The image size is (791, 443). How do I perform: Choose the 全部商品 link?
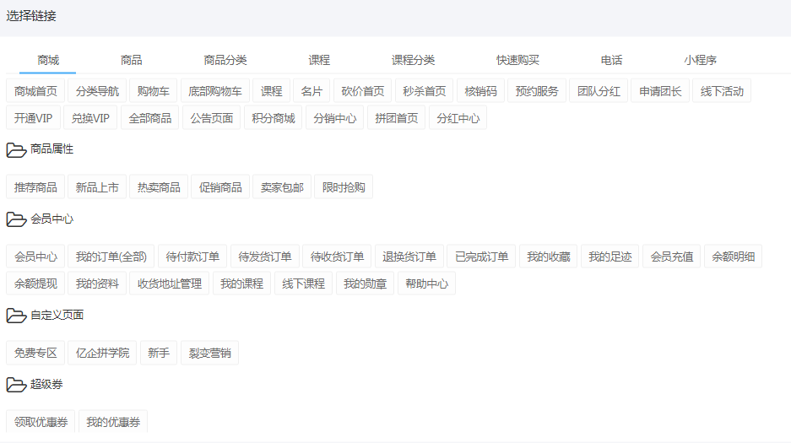[149, 118]
